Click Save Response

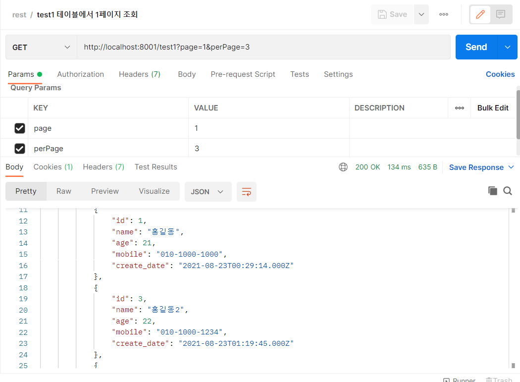pos(476,167)
